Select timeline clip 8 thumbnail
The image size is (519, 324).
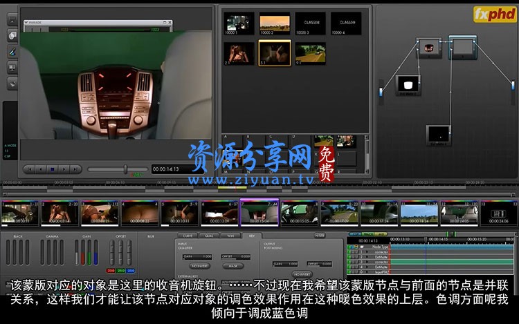[x=300, y=213]
